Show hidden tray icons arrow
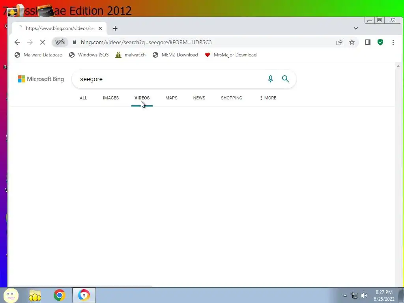 [x=345, y=296]
